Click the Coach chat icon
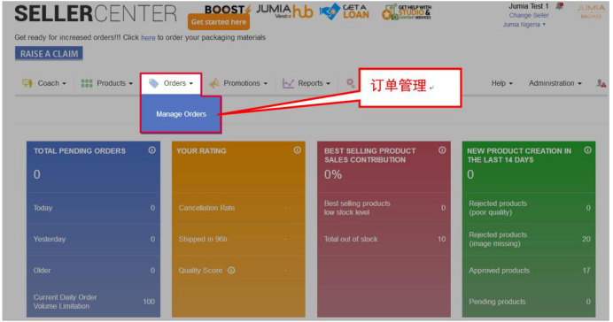 pos(27,83)
